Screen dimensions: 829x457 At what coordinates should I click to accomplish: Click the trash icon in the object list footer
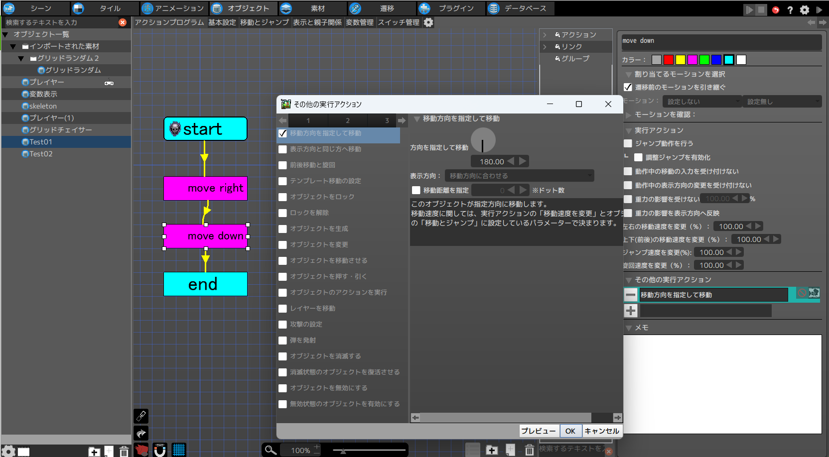(x=124, y=452)
